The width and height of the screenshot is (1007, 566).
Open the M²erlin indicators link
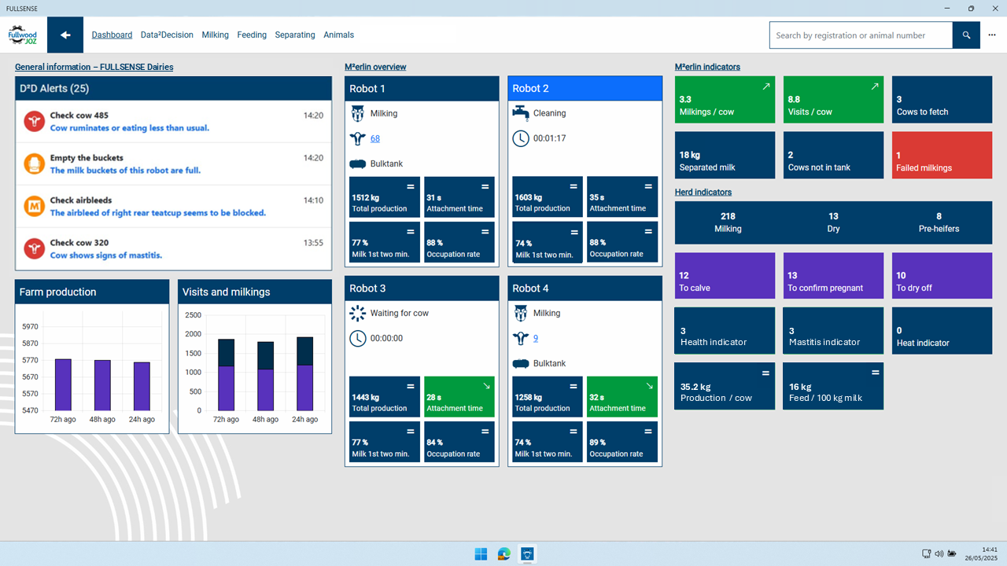tap(707, 67)
